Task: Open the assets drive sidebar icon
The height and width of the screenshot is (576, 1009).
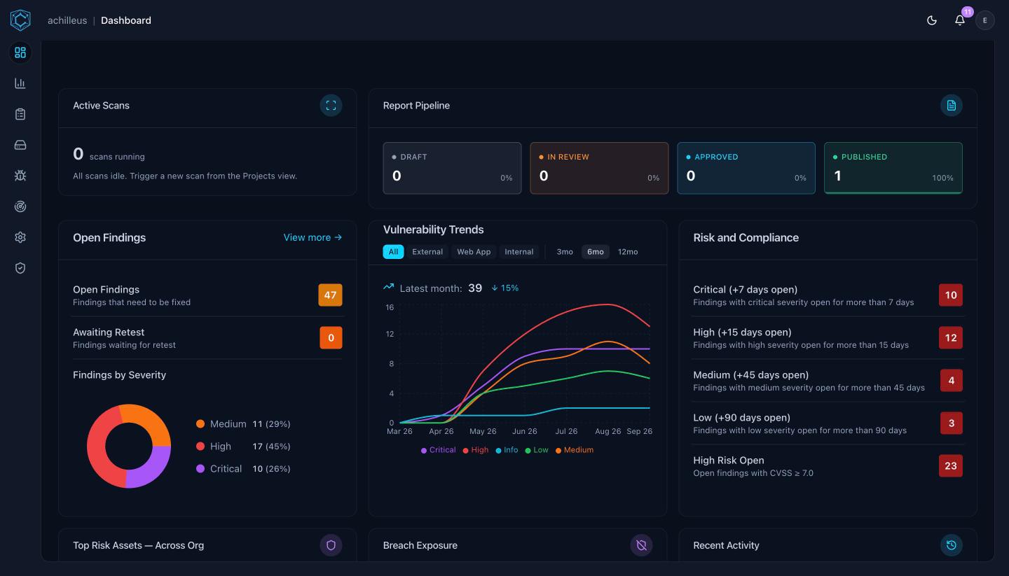Action: coord(20,145)
